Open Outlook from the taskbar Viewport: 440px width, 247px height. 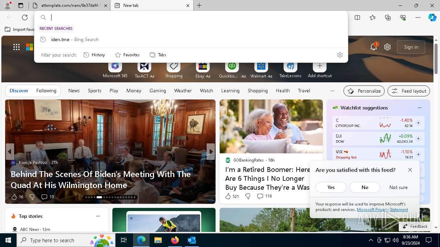point(192,240)
